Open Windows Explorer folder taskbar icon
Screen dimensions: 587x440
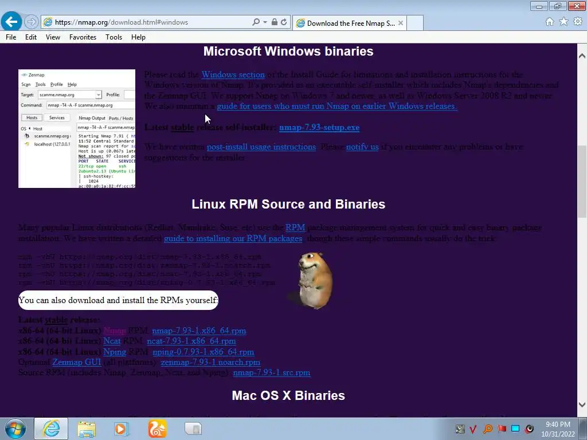click(87, 429)
